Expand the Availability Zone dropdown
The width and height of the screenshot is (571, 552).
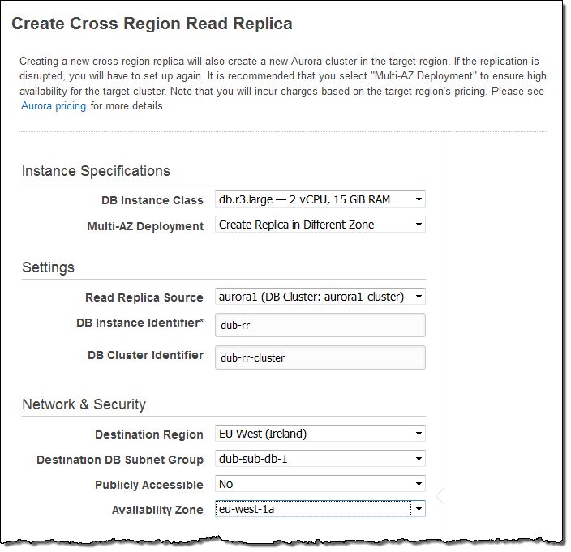pyautogui.click(x=320, y=509)
